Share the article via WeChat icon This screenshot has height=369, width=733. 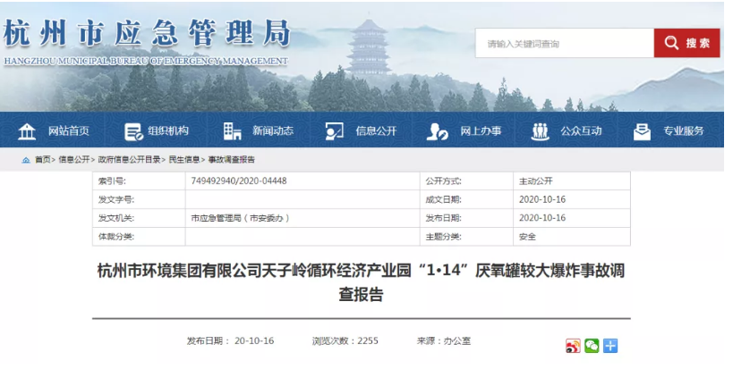point(592,346)
